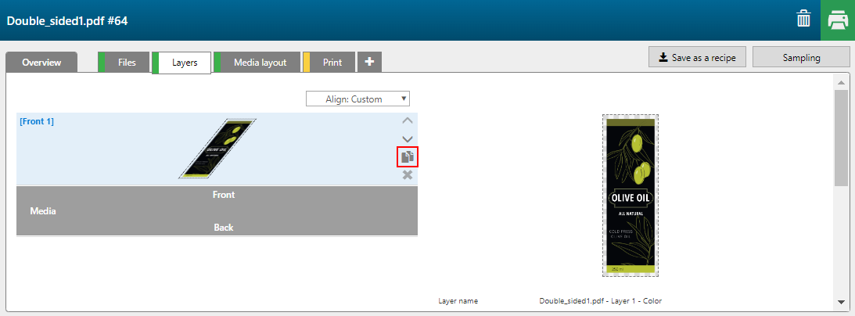Image resolution: width=855 pixels, height=316 pixels.
Task: Open the Print tab
Action: 332,63
